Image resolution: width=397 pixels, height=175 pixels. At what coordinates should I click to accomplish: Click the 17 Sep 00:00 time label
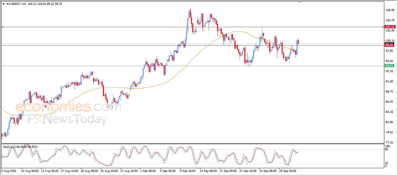click(228, 170)
